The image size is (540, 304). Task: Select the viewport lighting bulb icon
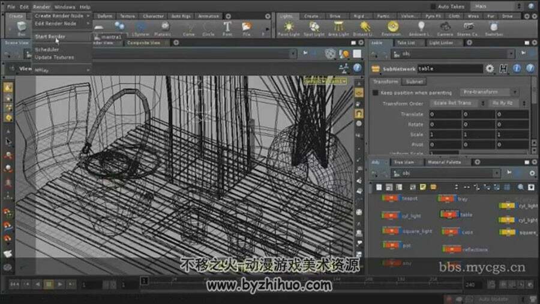[344, 53]
